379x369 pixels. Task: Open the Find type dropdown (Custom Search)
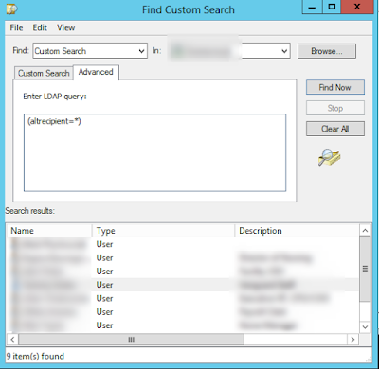tap(90, 51)
